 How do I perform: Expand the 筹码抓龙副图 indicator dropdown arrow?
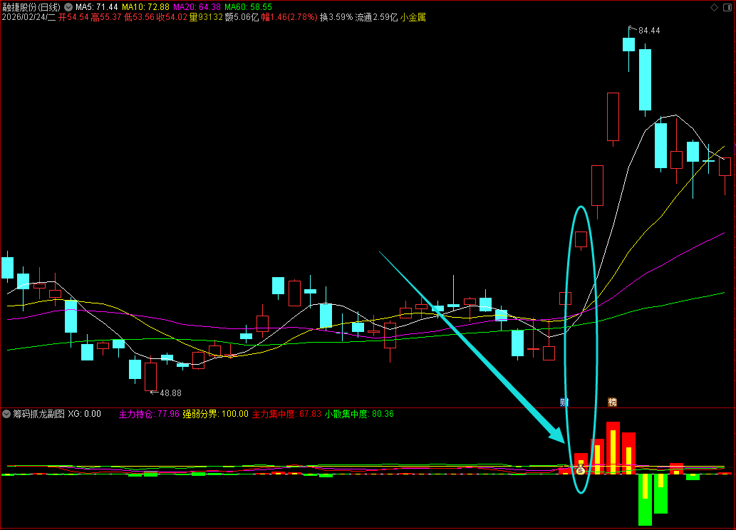point(6,414)
